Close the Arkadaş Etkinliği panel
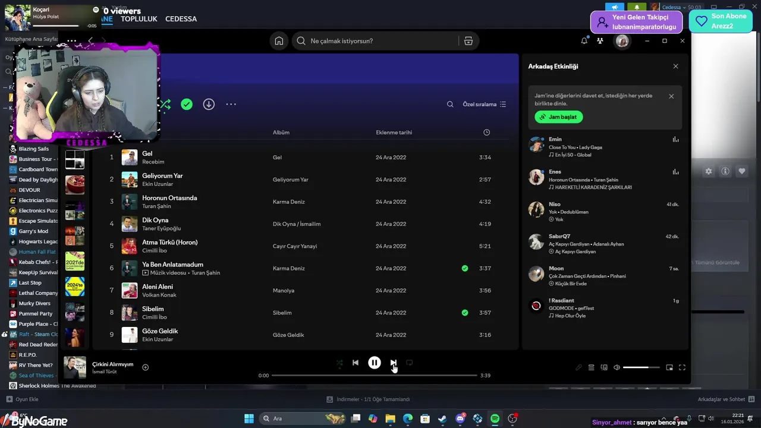 pyautogui.click(x=675, y=67)
